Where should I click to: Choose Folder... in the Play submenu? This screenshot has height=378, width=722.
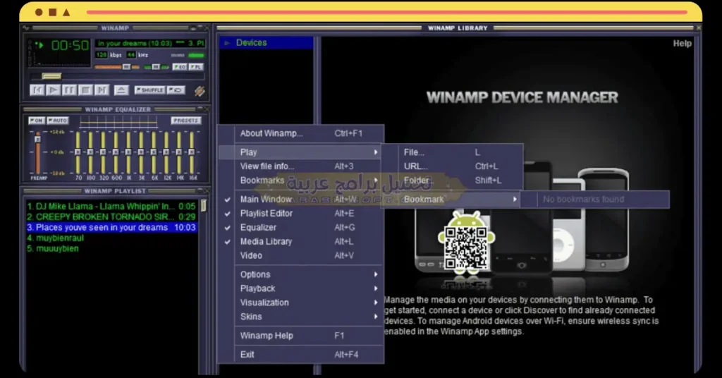click(452, 181)
